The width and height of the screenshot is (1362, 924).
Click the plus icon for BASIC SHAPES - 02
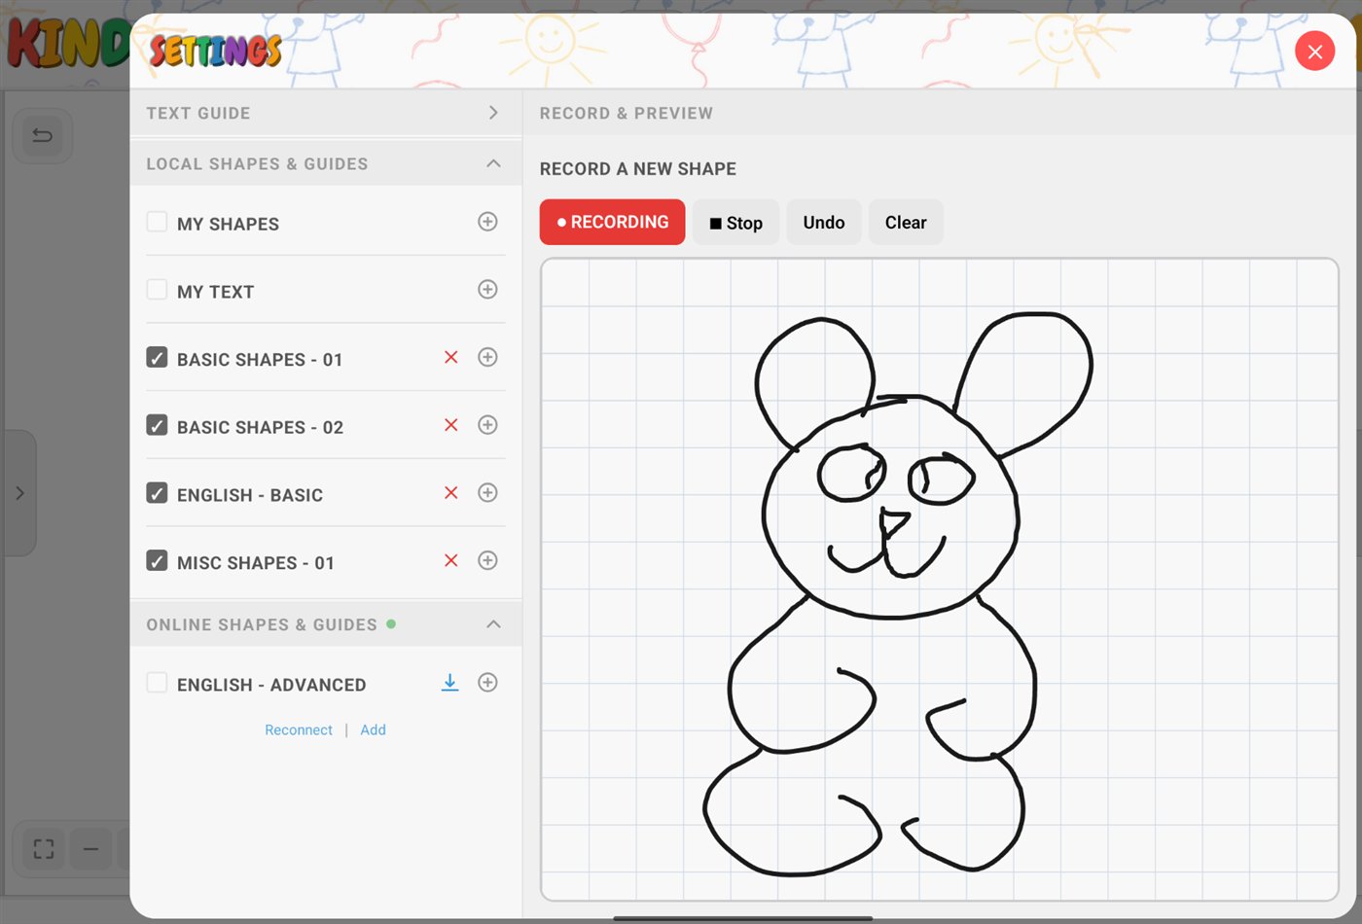click(488, 425)
